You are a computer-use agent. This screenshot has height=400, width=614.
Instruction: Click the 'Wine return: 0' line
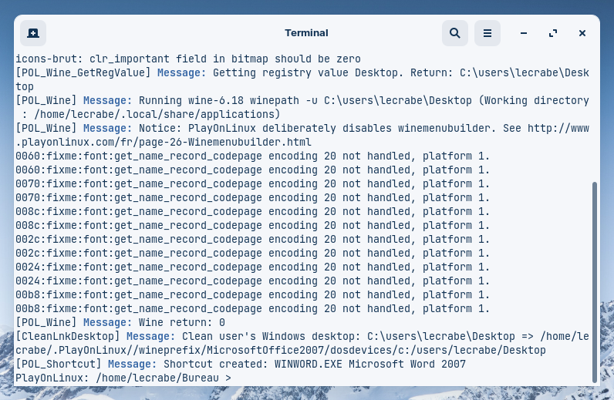pos(120,322)
